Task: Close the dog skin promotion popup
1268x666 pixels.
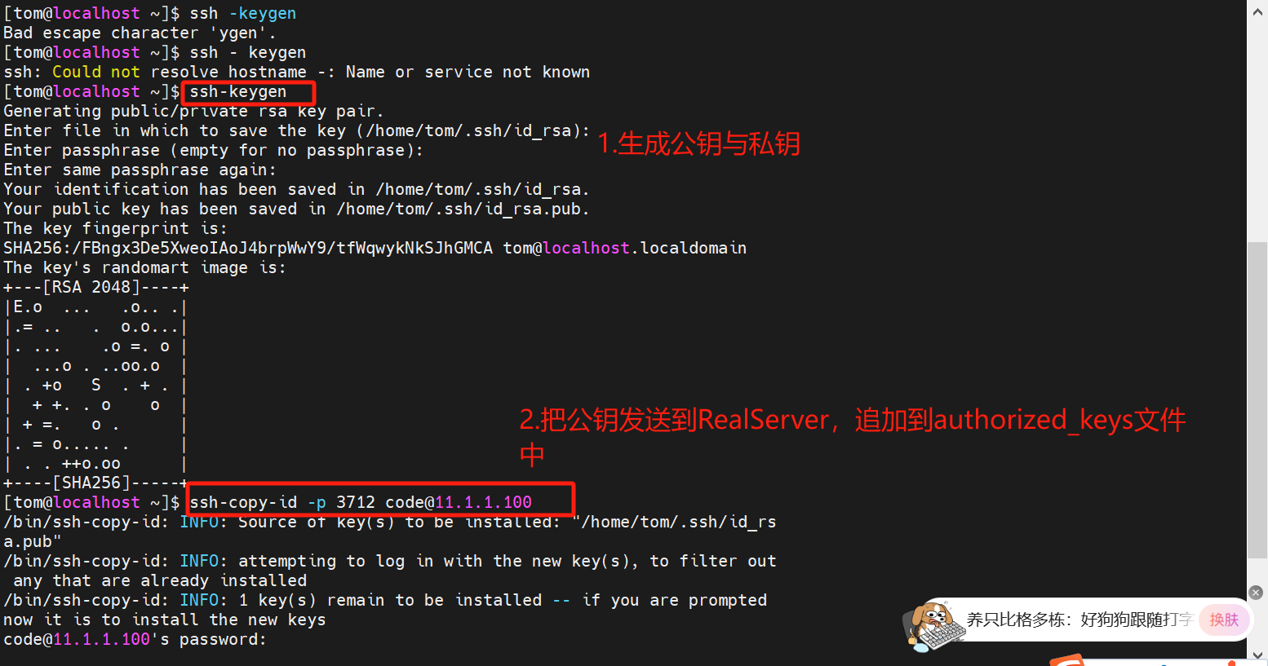Action: point(1256,593)
